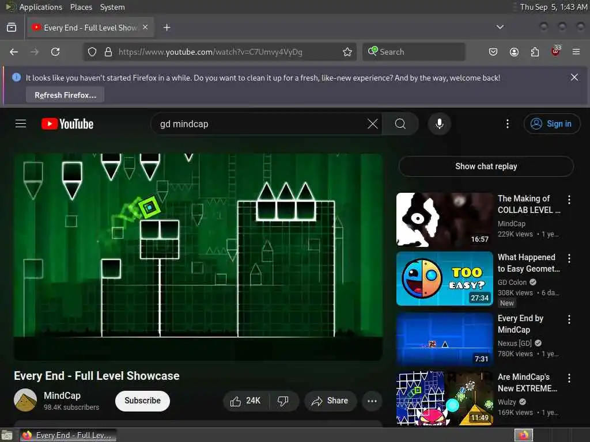Image resolution: width=590 pixels, height=442 pixels.
Task: Share the video
Action: pyautogui.click(x=330, y=401)
